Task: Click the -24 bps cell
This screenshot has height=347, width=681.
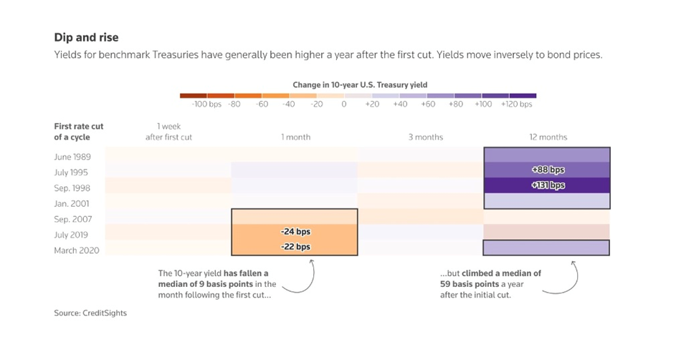Action: [295, 232]
